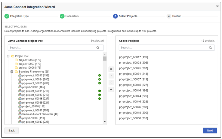Click green check next to prj-project_50024 [206]
The width and height of the screenshot is (222, 139).
(100, 79)
